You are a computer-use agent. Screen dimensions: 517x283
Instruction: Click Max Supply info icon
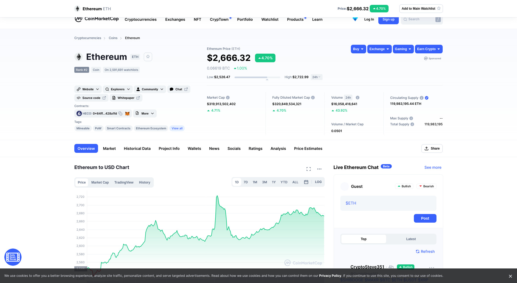click(411, 118)
